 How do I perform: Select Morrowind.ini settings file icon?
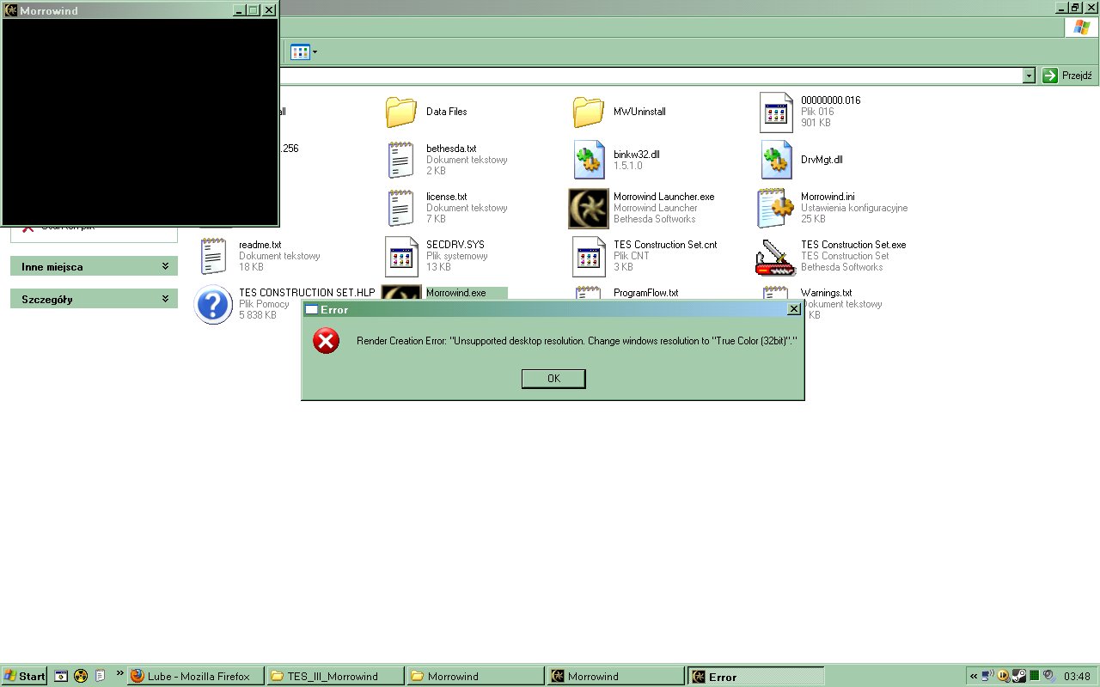tap(776, 208)
